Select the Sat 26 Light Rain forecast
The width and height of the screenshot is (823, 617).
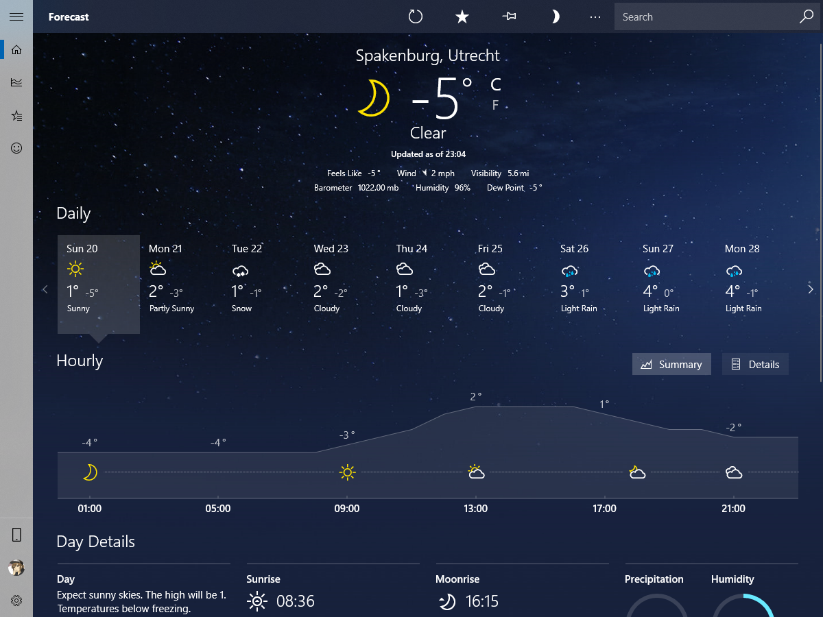coord(593,285)
